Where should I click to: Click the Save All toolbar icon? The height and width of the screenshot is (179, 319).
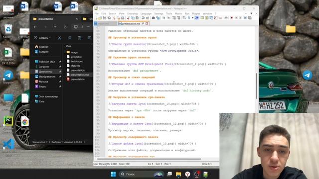tap(109, 18)
